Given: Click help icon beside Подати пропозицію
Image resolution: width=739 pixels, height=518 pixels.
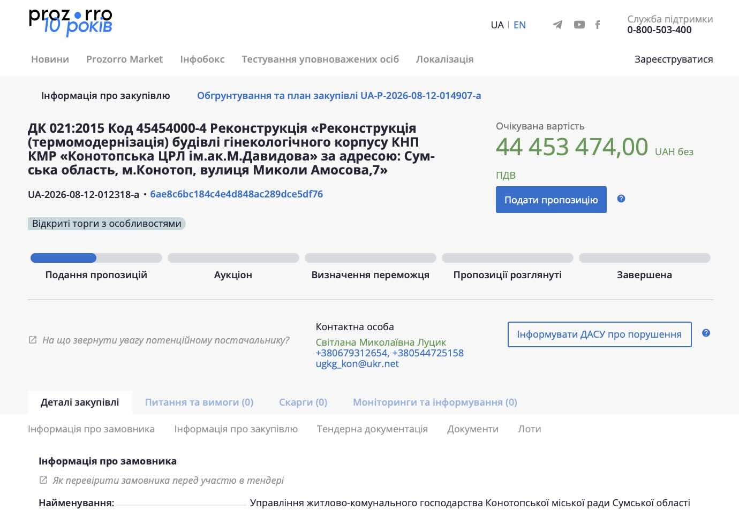Looking at the screenshot, I should pyautogui.click(x=621, y=199).
